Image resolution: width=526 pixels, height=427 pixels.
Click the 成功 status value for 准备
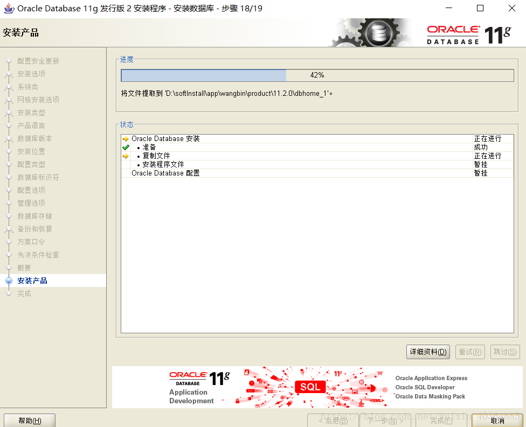[481, 147]
